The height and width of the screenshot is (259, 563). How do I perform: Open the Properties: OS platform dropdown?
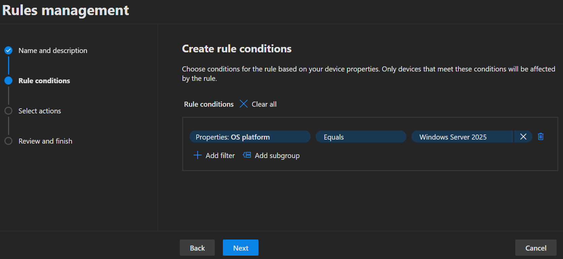coord(249,137)
